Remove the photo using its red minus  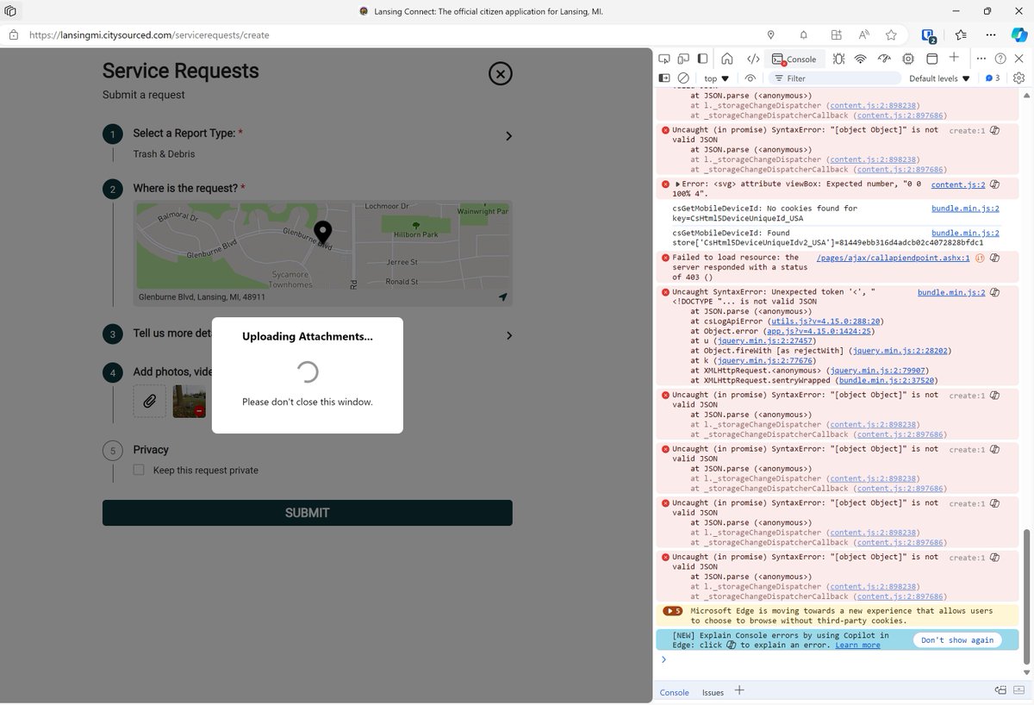[x=200, y=412]
